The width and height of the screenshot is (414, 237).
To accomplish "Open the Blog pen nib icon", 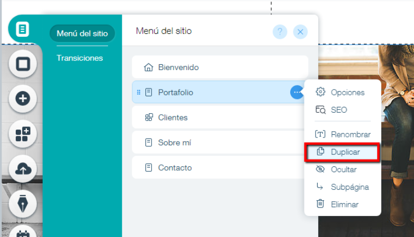I will (x=23, y=204).
